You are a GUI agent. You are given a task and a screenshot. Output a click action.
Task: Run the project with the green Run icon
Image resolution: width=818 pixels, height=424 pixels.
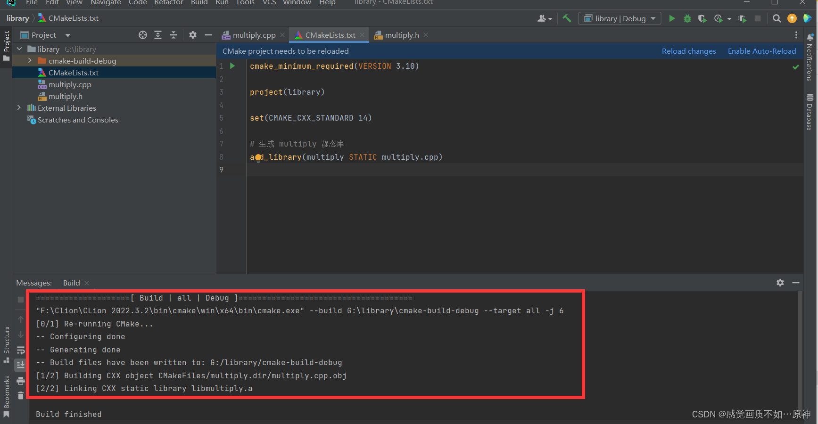click(x=672, y=18)
